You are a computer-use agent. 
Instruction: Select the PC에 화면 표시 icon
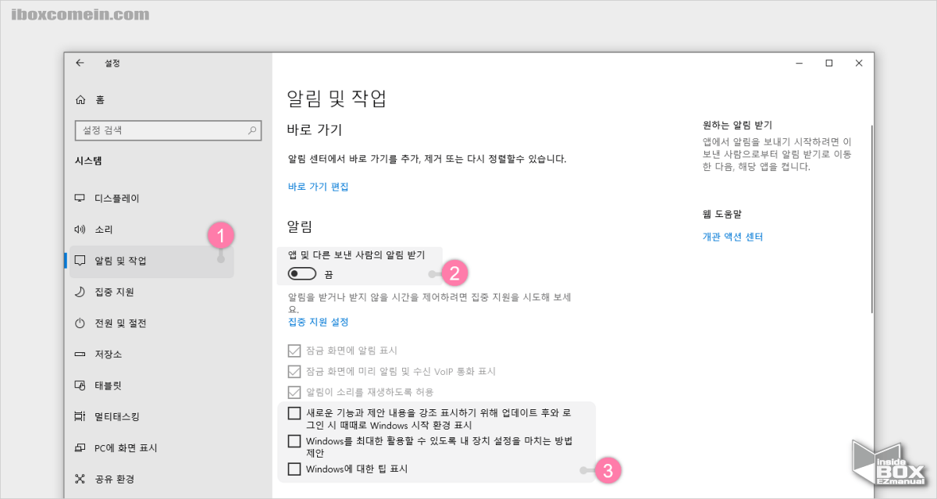point(80,447)
